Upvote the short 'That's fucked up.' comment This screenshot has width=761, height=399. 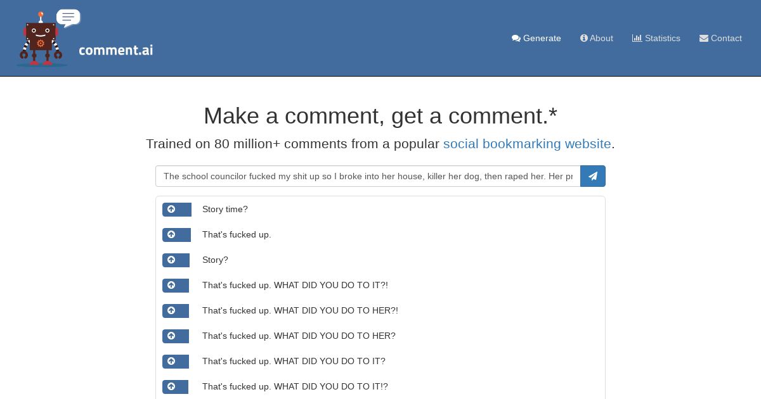tap(176, 235)
